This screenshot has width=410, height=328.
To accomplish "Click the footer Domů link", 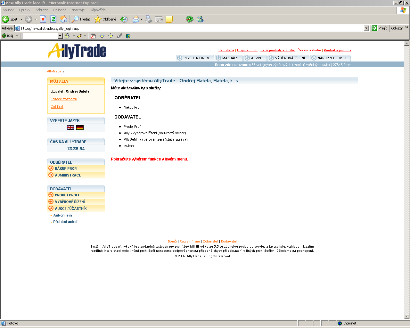I will click(172, 242).
